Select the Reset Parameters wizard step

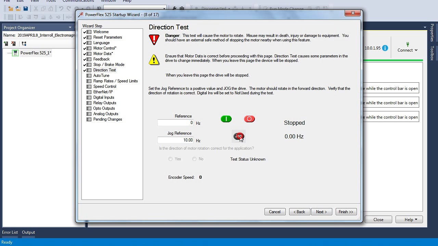[x=107, y=37]
